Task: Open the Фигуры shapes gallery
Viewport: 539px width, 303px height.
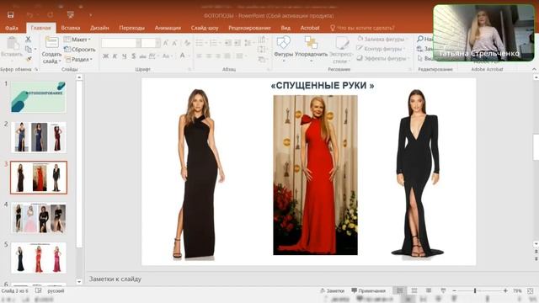Action: click(x=284, y=49)
